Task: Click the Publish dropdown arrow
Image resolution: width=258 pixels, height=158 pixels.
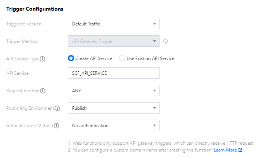Action: (154, 108)
